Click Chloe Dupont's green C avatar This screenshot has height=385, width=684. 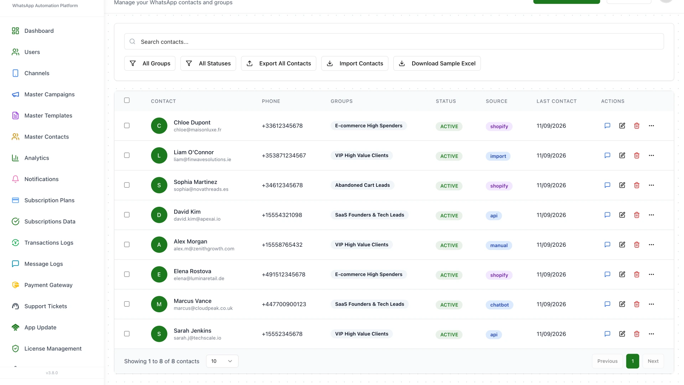pos(159,126)
